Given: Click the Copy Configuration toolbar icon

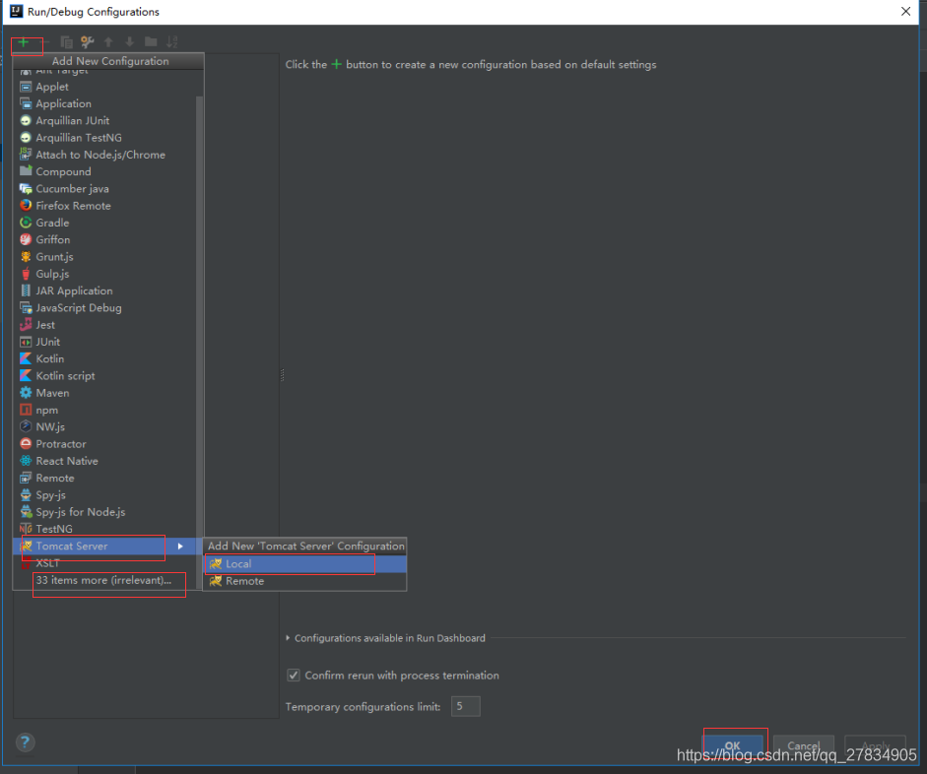Looking at the screenshot, I should coord(66,42).
